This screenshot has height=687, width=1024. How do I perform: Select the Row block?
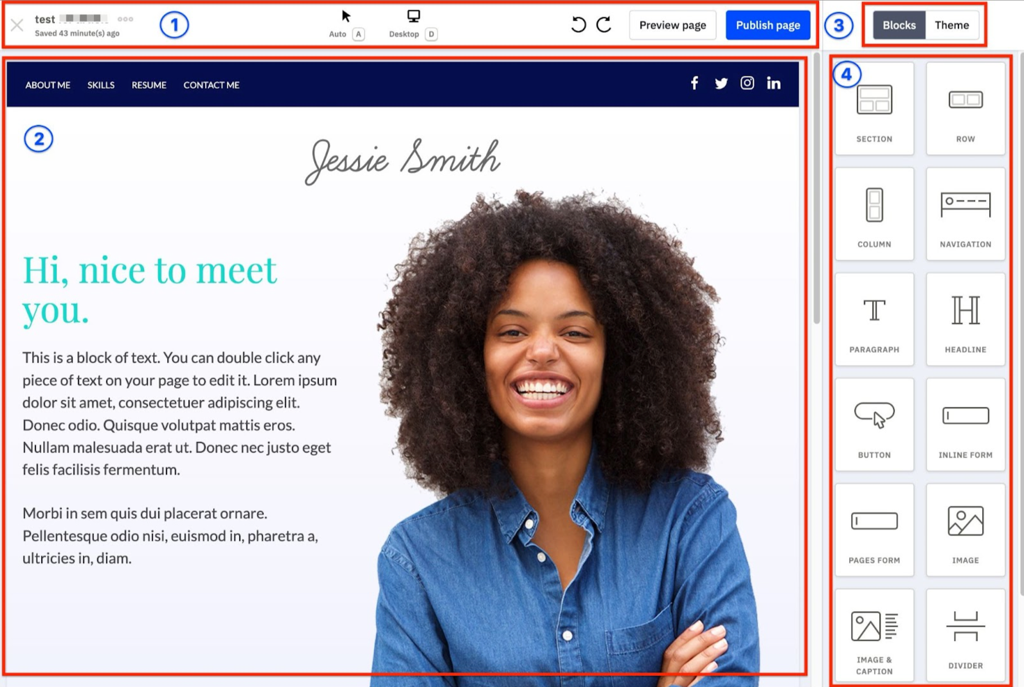point(965,109)
